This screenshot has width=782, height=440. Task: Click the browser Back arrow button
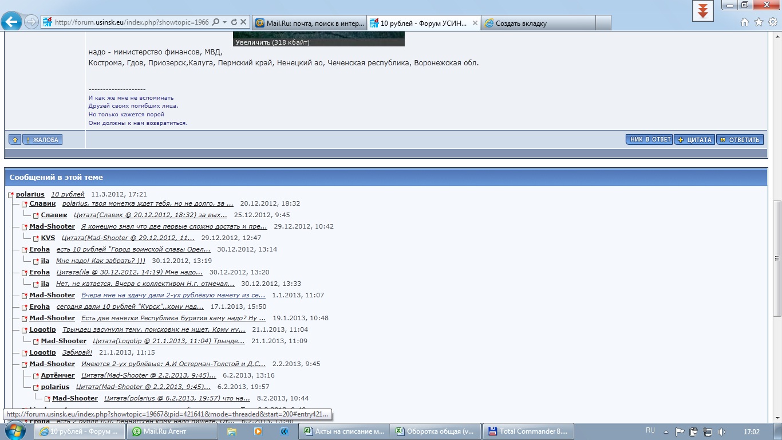point(11,22)
